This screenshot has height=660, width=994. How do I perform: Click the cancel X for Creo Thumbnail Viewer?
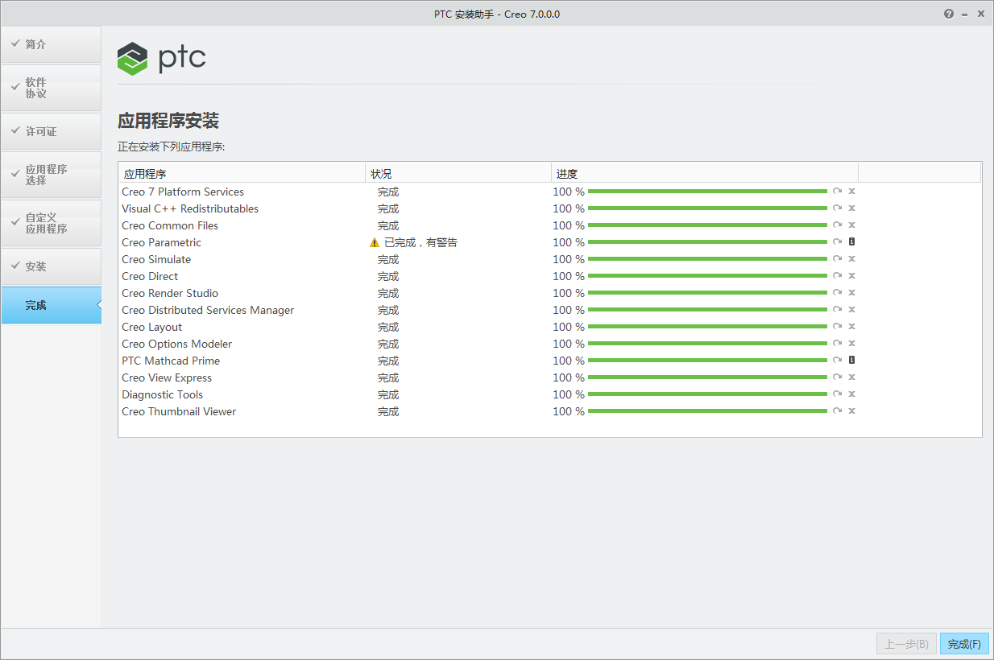click(x=851, y=411)
